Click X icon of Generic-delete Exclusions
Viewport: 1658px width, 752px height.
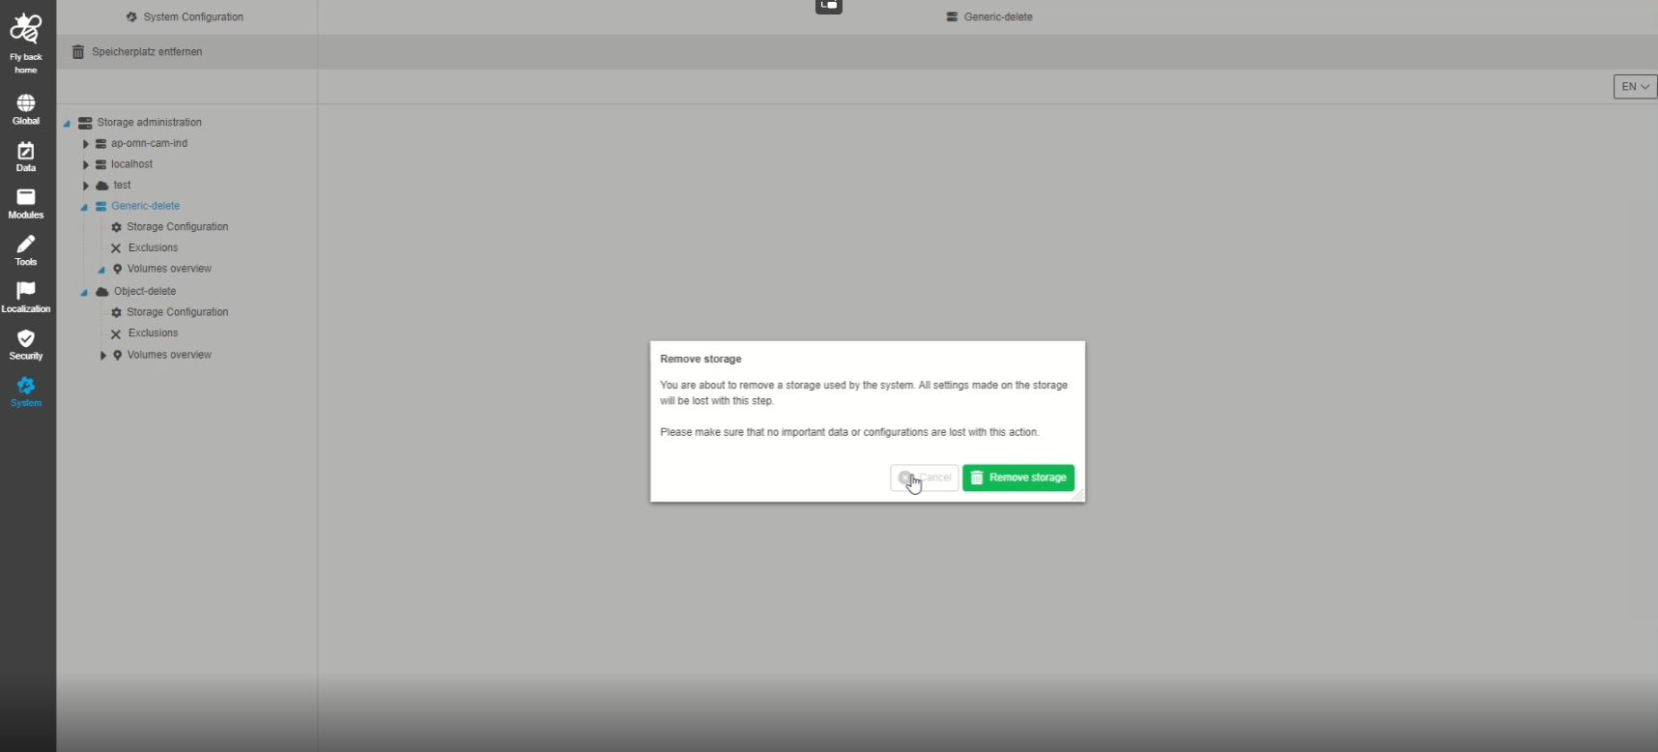(116, 248)
